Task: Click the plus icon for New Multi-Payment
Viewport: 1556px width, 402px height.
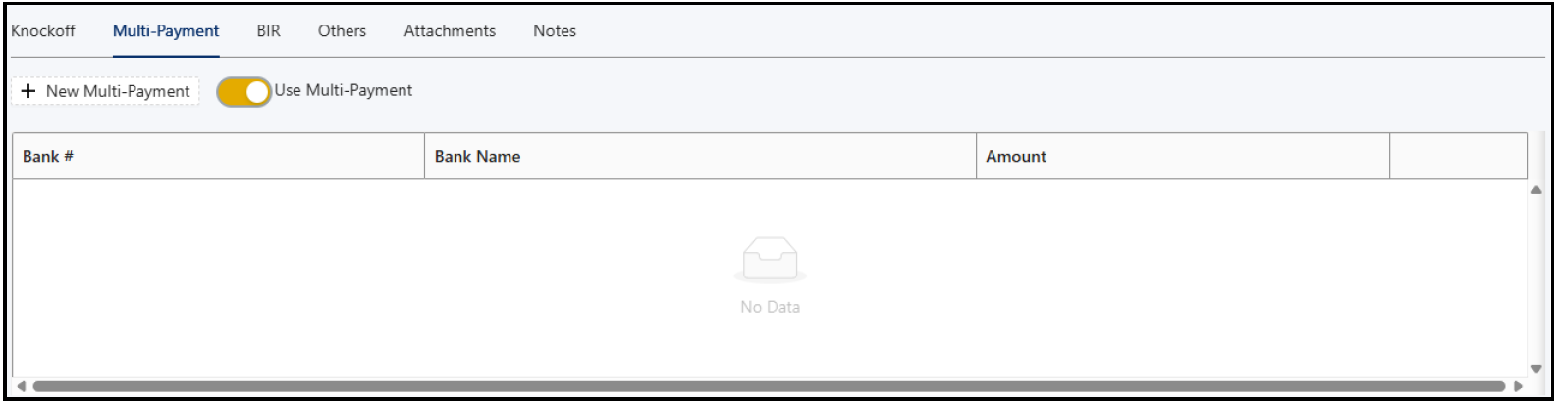Action: (28, 91)
